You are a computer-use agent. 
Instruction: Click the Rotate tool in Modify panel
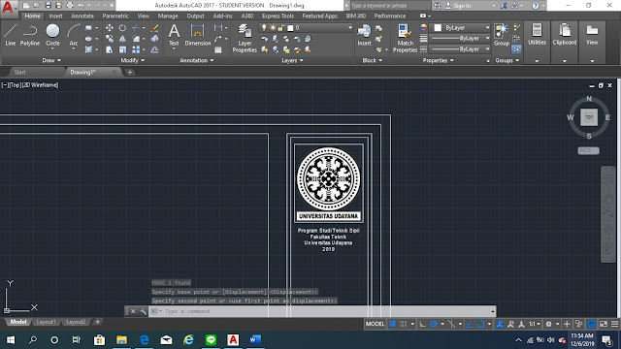(123, 28)
